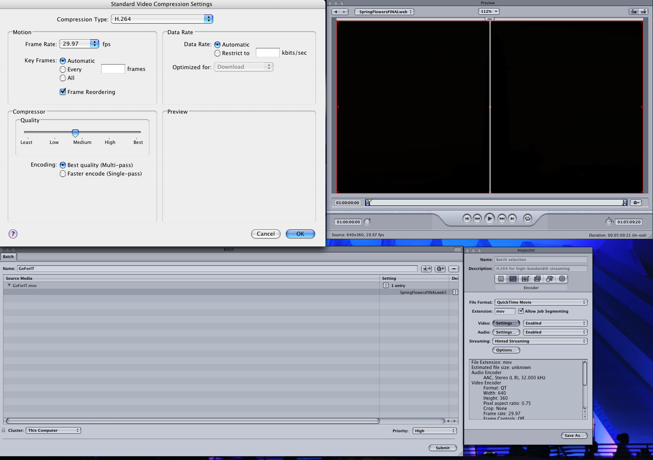Open the Filters pane icon in Inspector
This screenshot has height=460, width=653.
coord(538,279)
